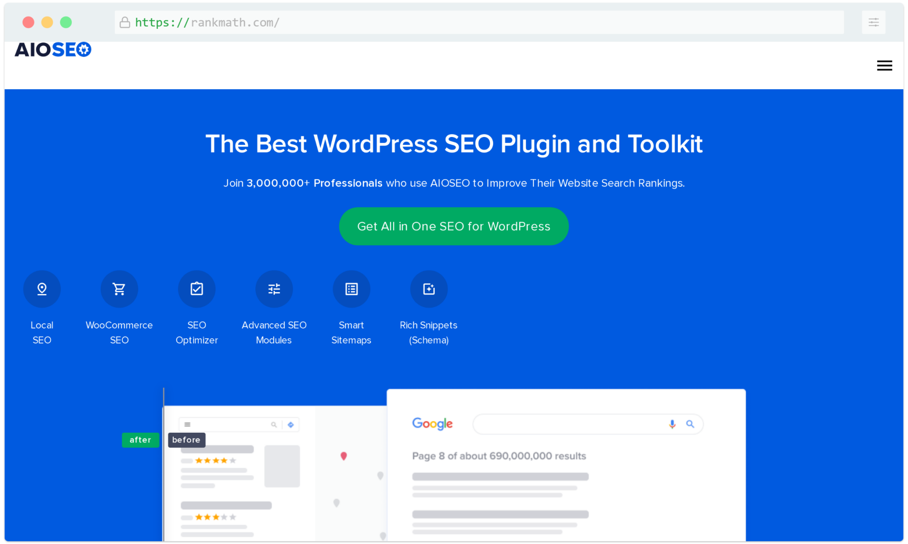Click the green maximize window button
908x544 pixels.
(x=66, y=22)
